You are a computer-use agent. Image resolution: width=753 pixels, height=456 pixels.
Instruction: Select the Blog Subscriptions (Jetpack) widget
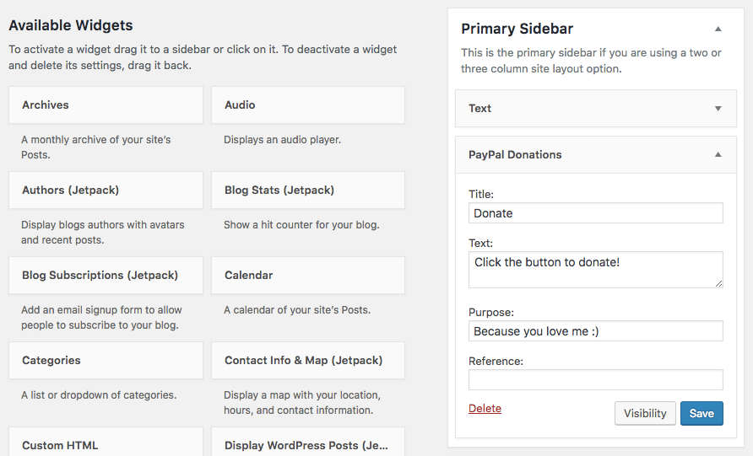pyautogui.click(x=106, y=276)
